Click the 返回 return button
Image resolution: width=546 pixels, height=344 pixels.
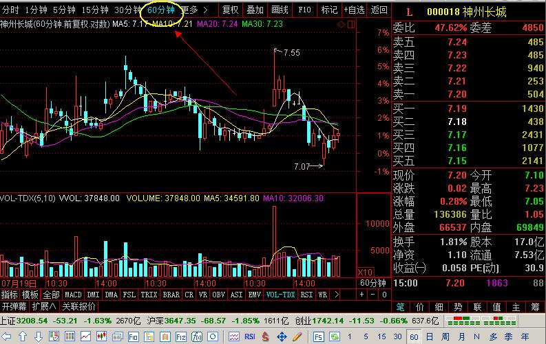pos(379,10)
